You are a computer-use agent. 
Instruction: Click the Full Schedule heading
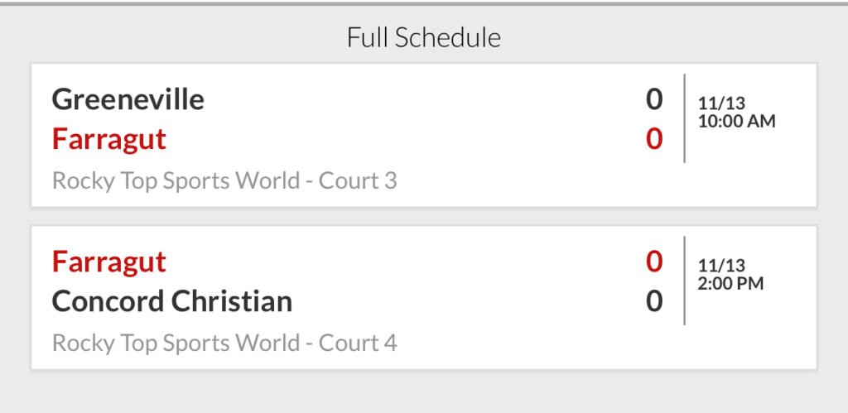(423, 37)
